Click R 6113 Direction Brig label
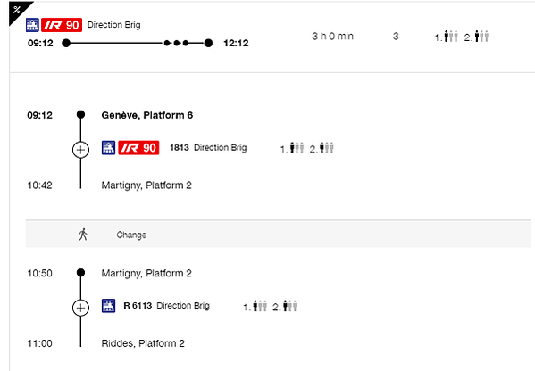Image resolution: width=535 pixels, height=371 pixels. point(166,306)
